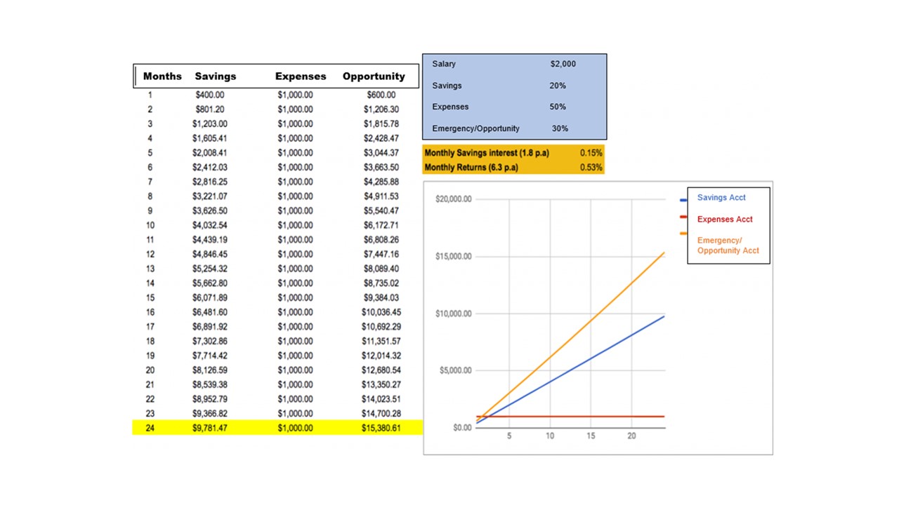Click the Salary label in blue box

pyautogui.click(x=444, y=64)
